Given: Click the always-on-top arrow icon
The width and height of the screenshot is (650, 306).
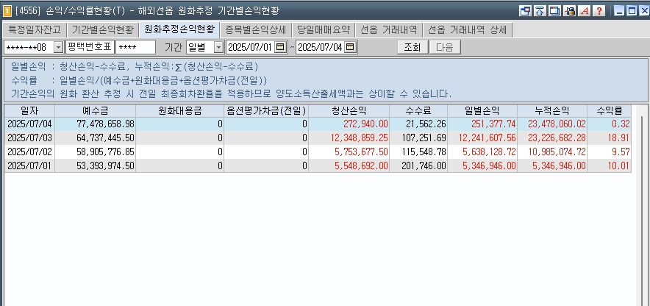Looking at the screenshot, I should [540, 11].
